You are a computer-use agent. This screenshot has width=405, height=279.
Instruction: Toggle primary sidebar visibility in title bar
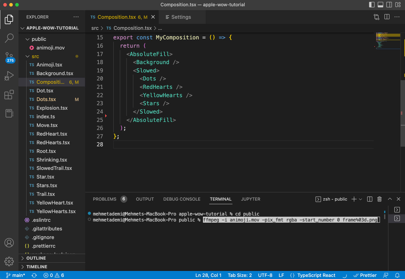click(372, 5)
